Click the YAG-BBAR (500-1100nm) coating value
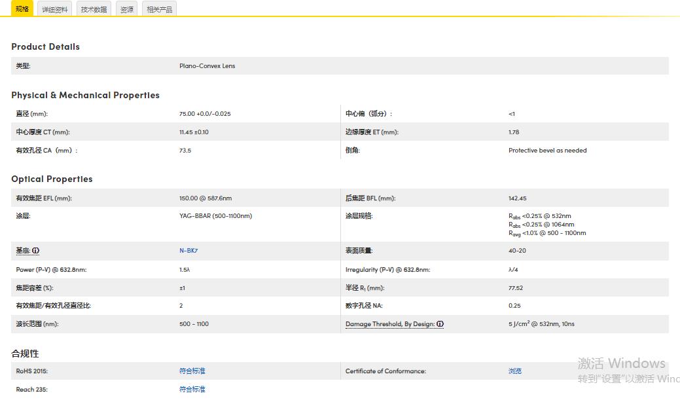 [x=215, y=216]
